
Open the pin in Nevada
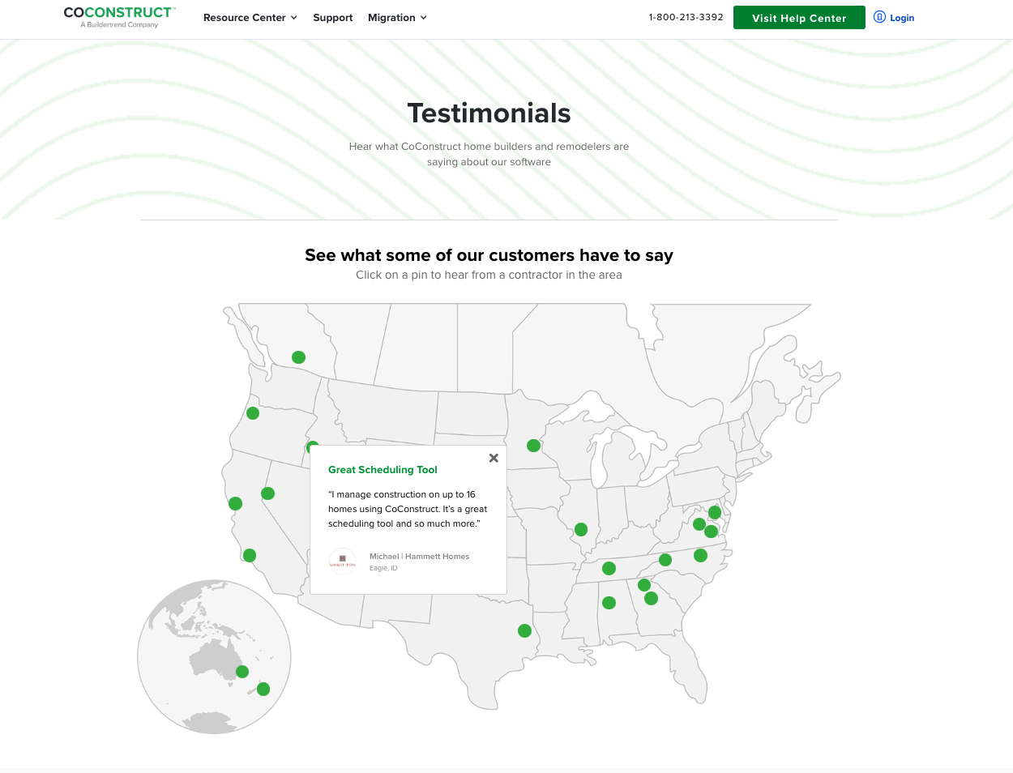coord(267,493)
